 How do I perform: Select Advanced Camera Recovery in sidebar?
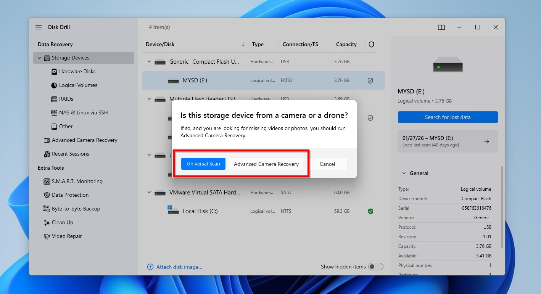[x=85, y=140]
